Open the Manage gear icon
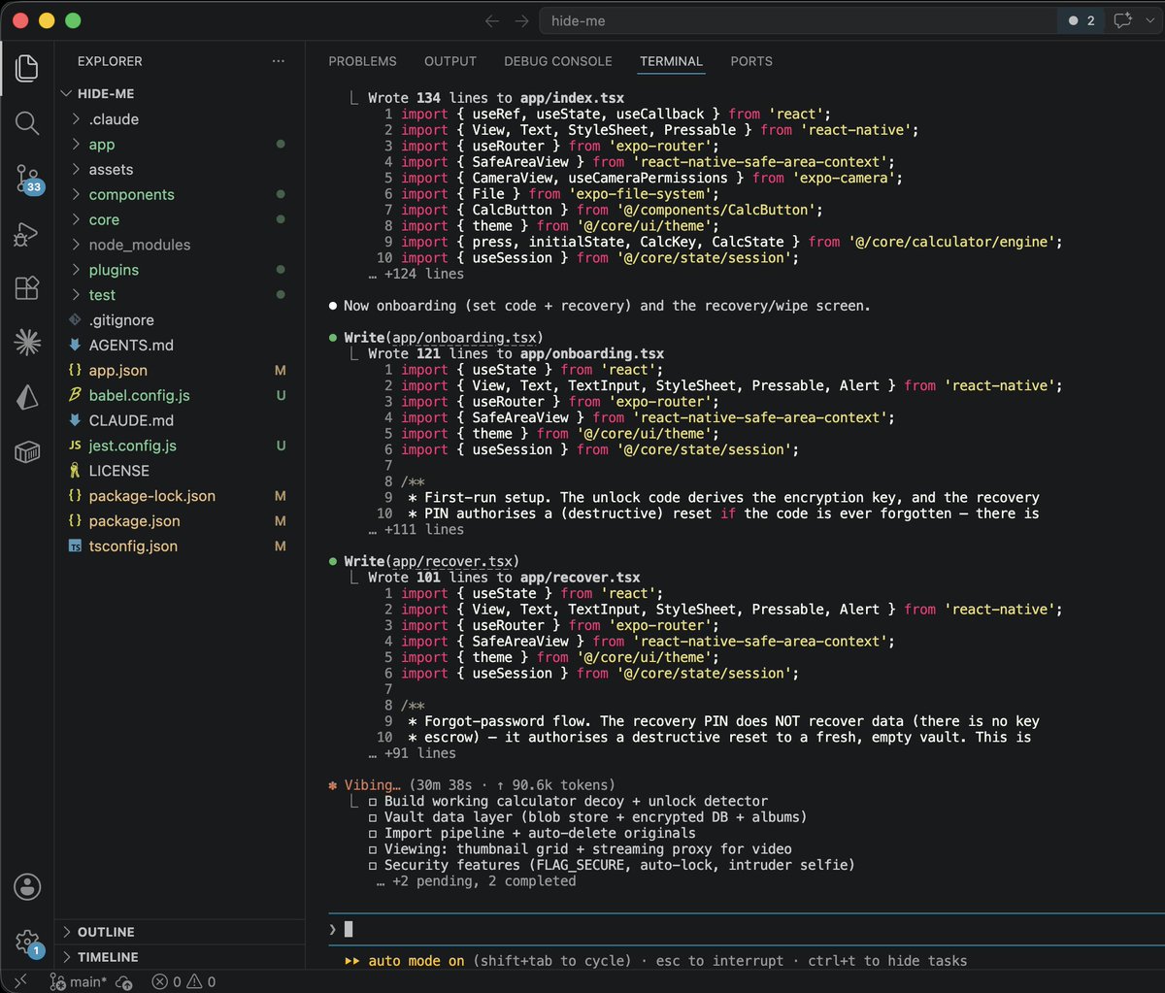Viewport: 1165px width, 993px height. [27, 942]
